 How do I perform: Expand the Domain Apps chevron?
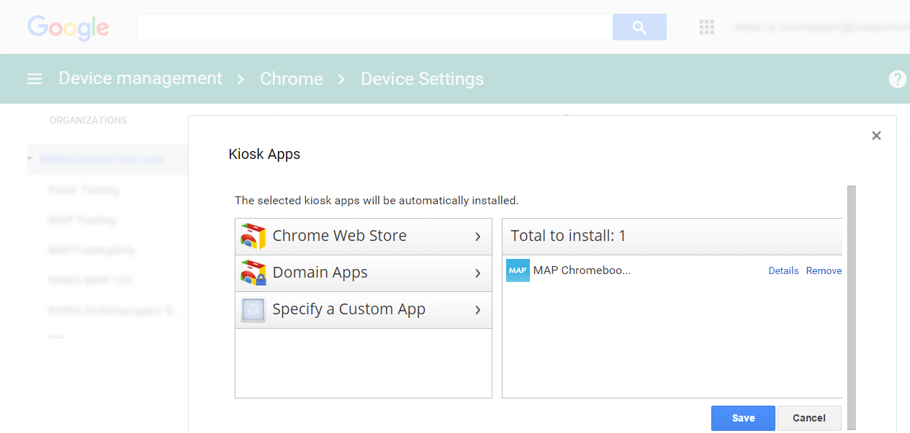(x=478, y=273)
